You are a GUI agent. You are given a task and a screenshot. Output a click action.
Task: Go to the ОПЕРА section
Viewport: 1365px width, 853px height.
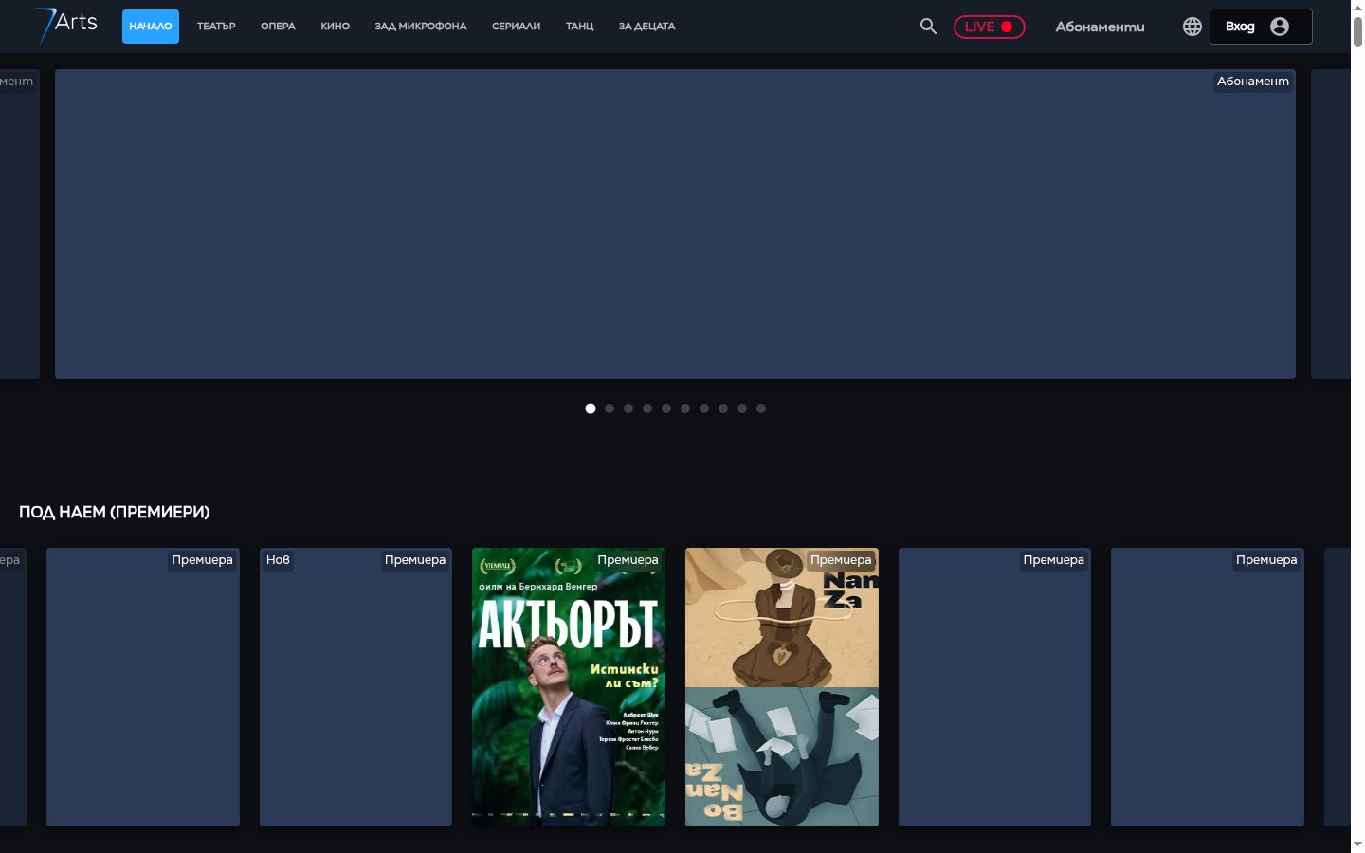(278, 27)
